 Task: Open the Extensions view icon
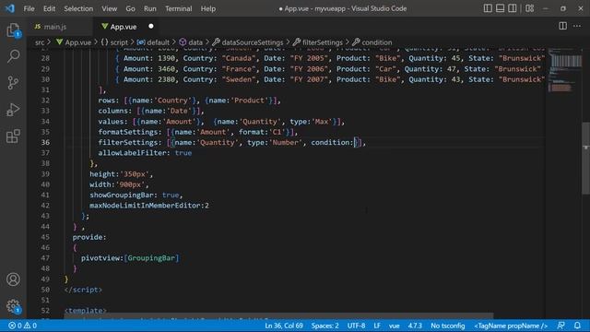click(x=13, y=136)
